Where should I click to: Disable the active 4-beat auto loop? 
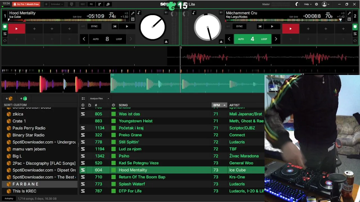252,39
